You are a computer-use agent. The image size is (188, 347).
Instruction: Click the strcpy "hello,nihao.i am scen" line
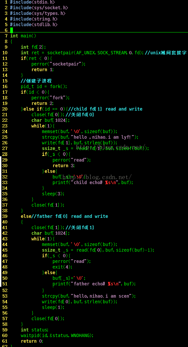pos(89,296)
